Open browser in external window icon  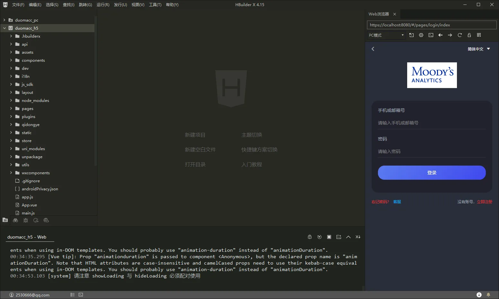coord(412,35)
